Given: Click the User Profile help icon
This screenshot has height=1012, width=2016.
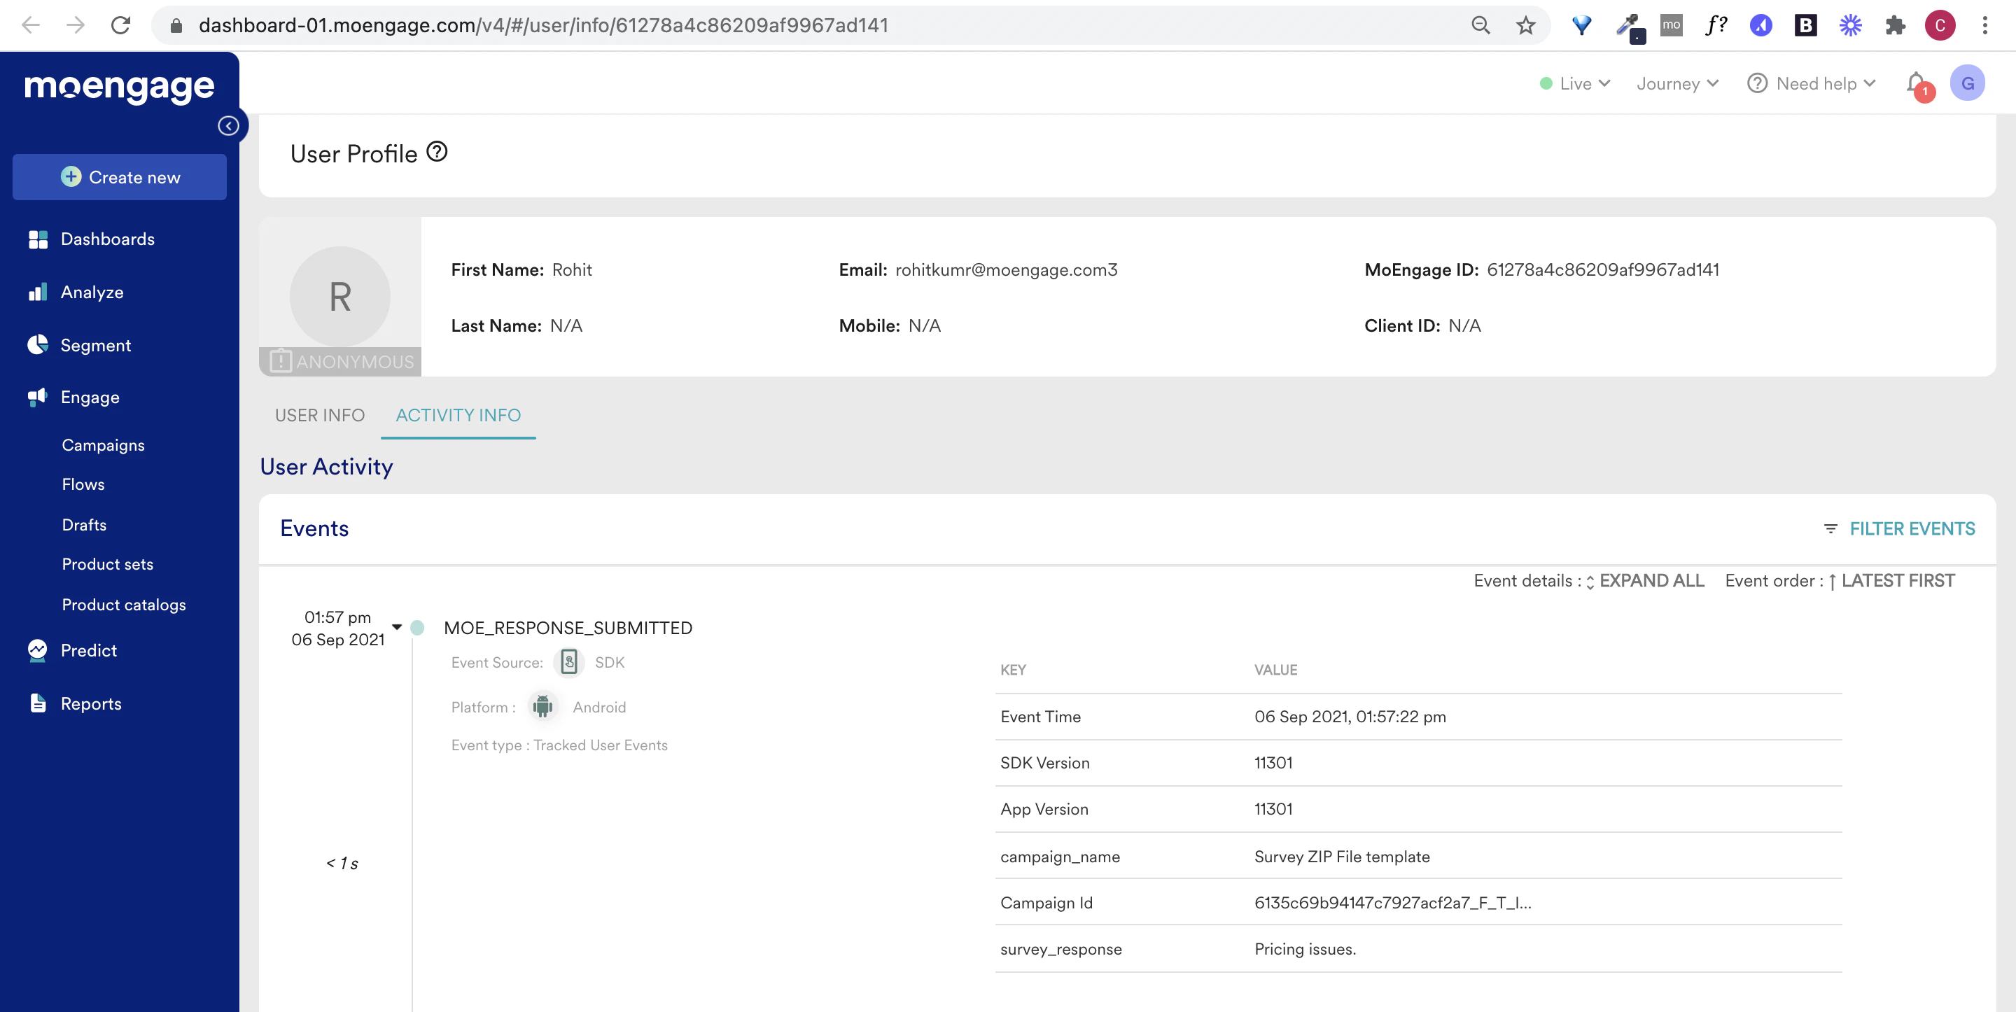Looking at the screenshot, I should tap(436, 152).
